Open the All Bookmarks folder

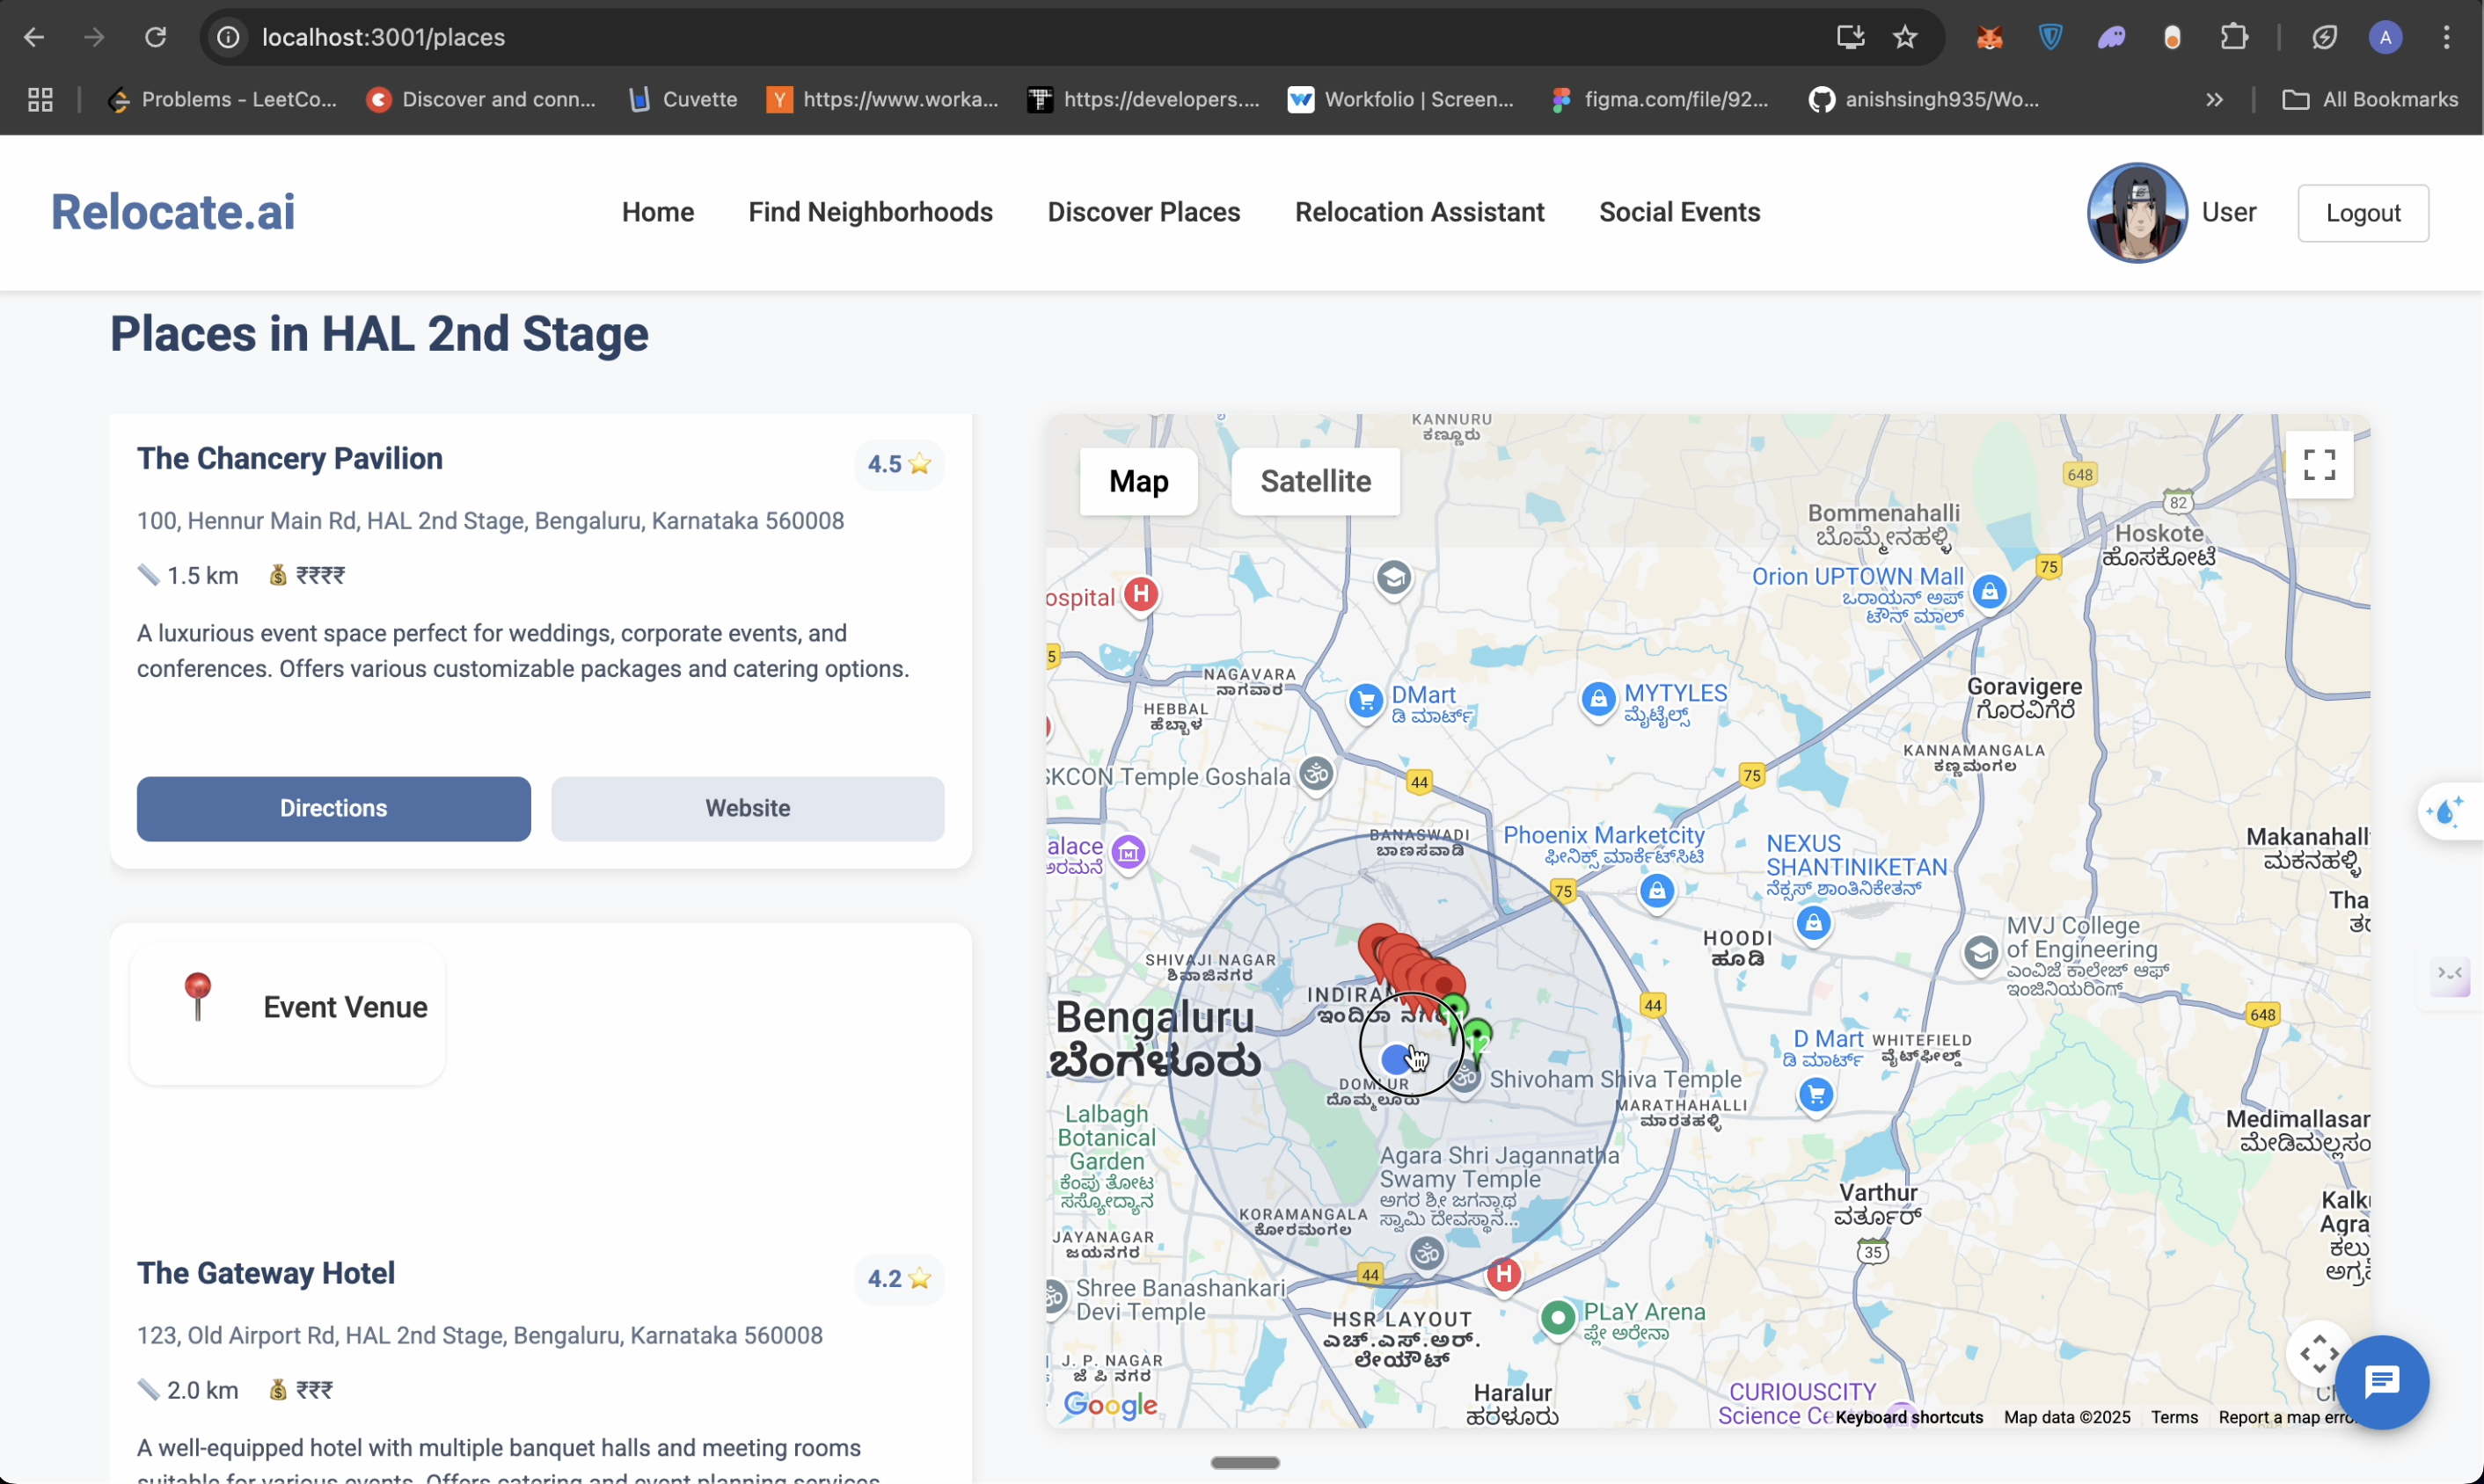[x=2370, y=99]
